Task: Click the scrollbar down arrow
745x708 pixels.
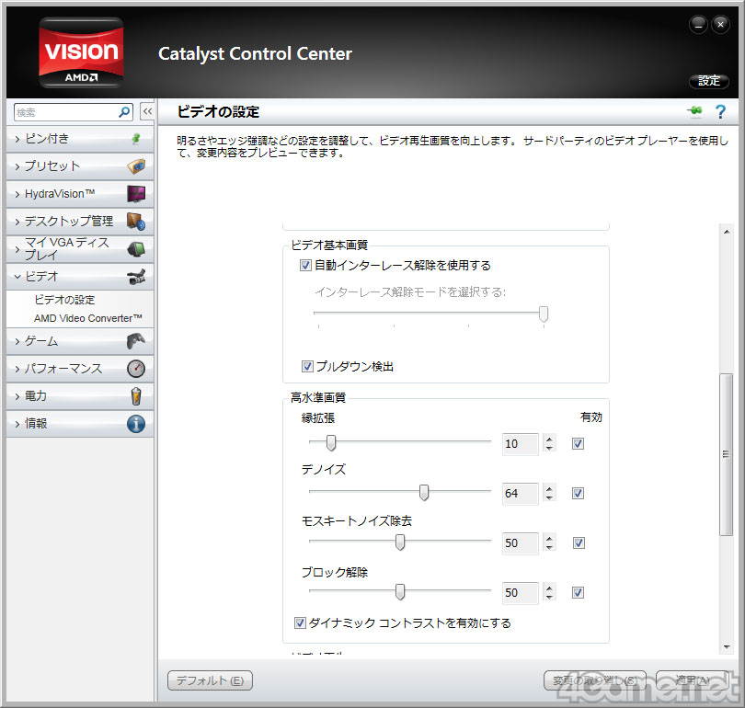Action: [x=727, y=646]
